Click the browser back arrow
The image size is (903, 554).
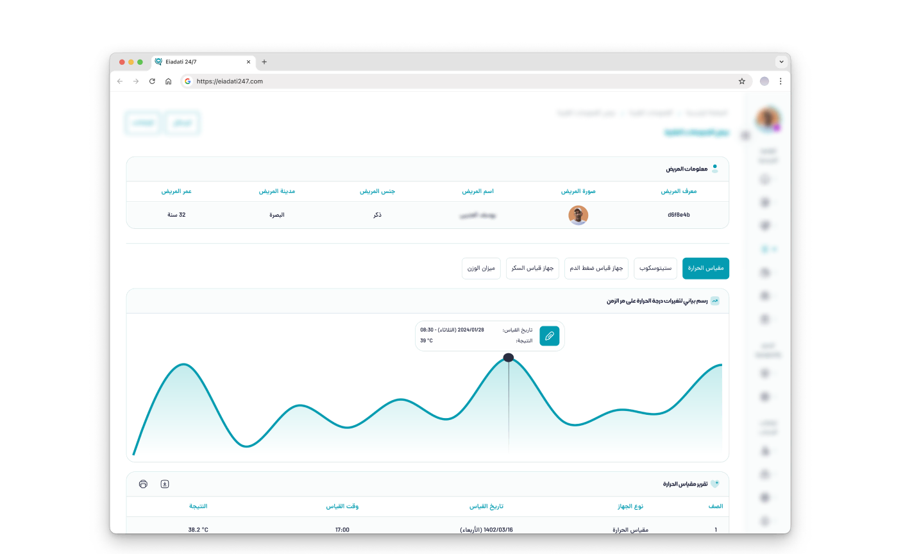[119, 81]
